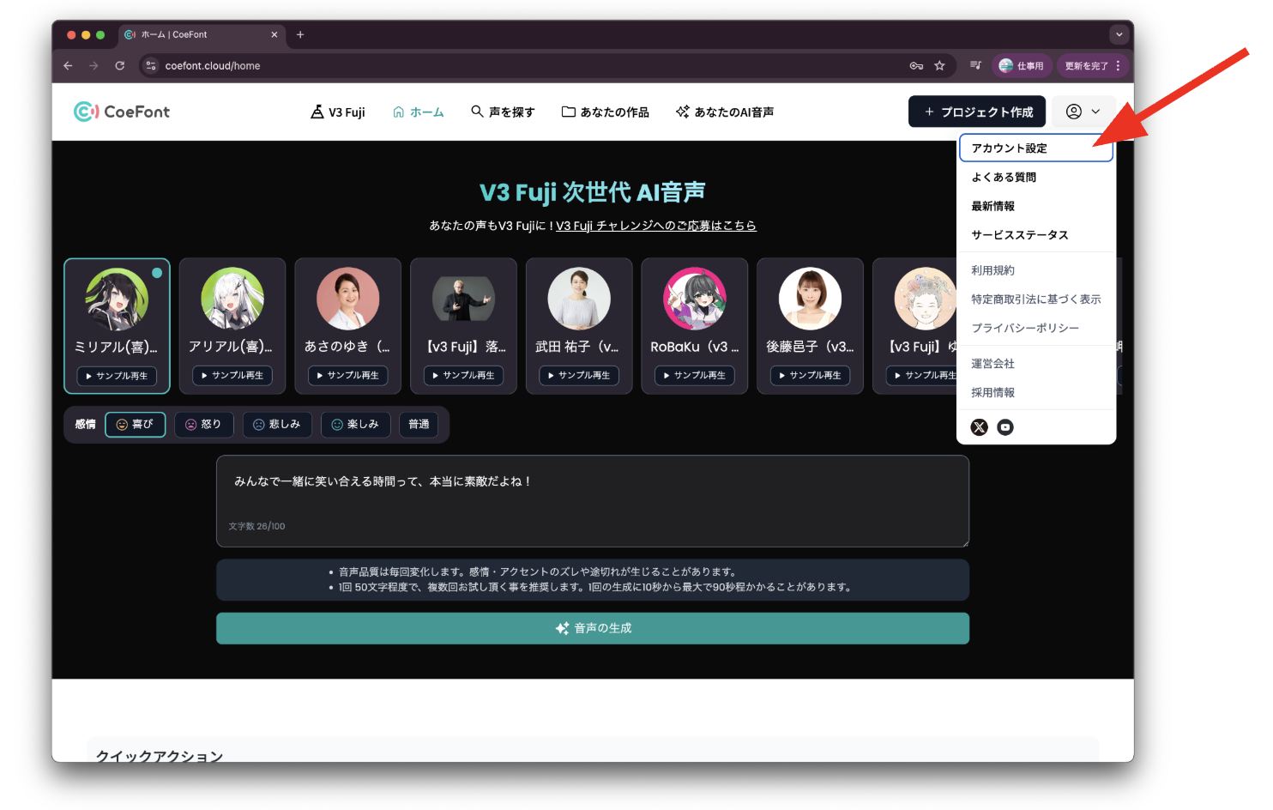Go forward in browser history
Viewport: 1273px width, 810px height.
click(x=94, y=65)
